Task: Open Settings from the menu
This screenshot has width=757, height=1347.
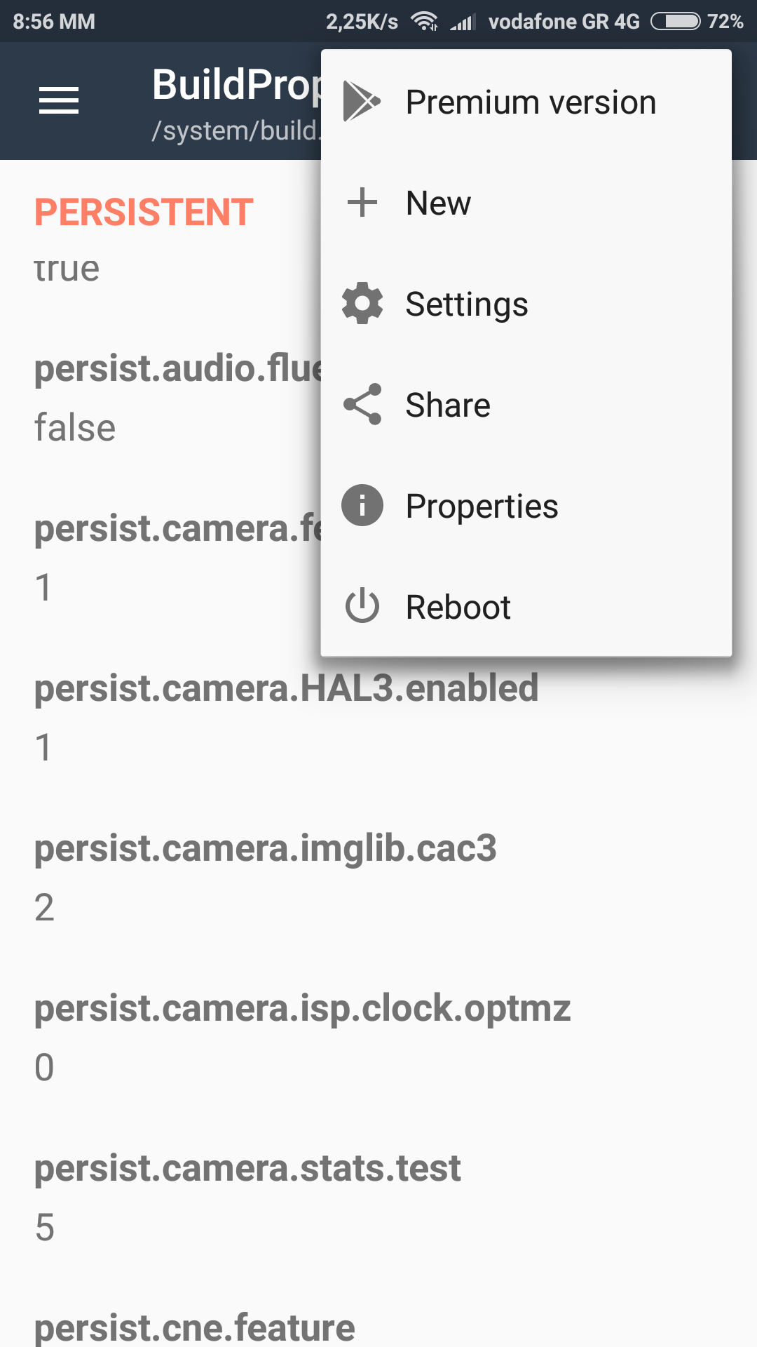Action: coord(467,304)
